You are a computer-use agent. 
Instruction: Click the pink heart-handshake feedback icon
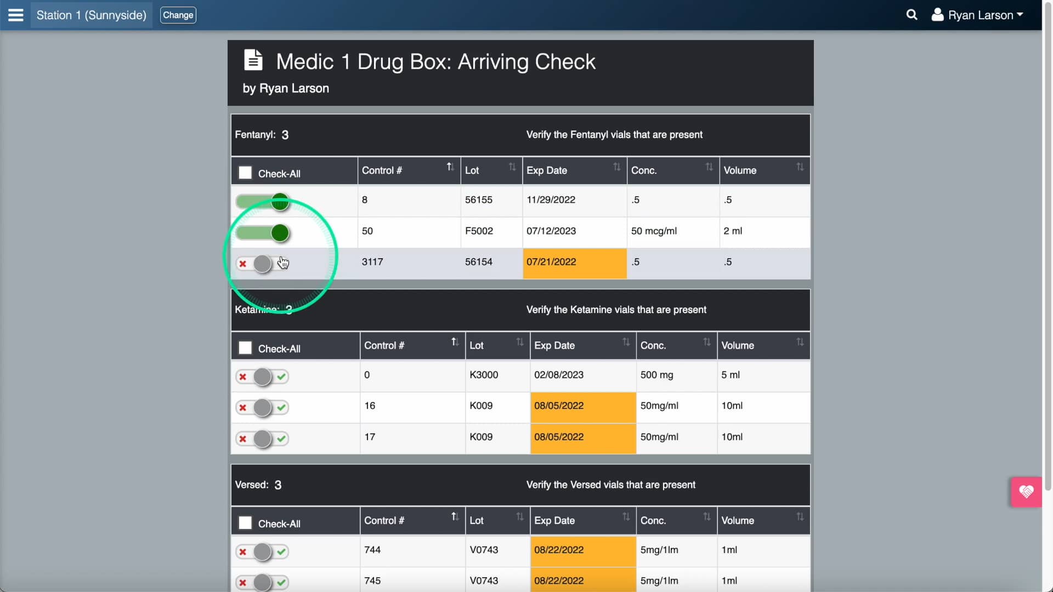point(1026,492)
